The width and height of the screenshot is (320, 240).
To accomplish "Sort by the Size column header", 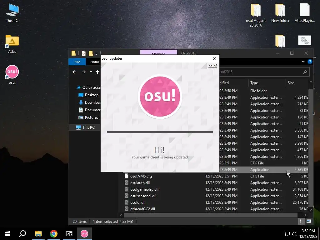I will 297,82.
